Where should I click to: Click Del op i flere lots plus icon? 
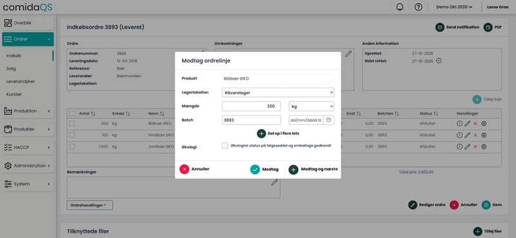coord(261,134)
